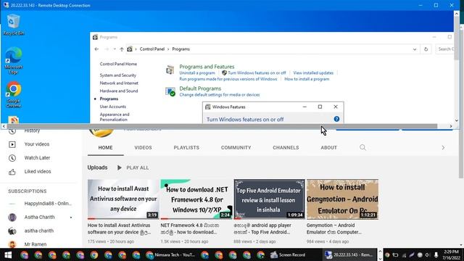The width and height of the screenshot is (464, 261).
Task: Open the Windows Start menu
Action: pyautogui.click(x=8, y=254)
